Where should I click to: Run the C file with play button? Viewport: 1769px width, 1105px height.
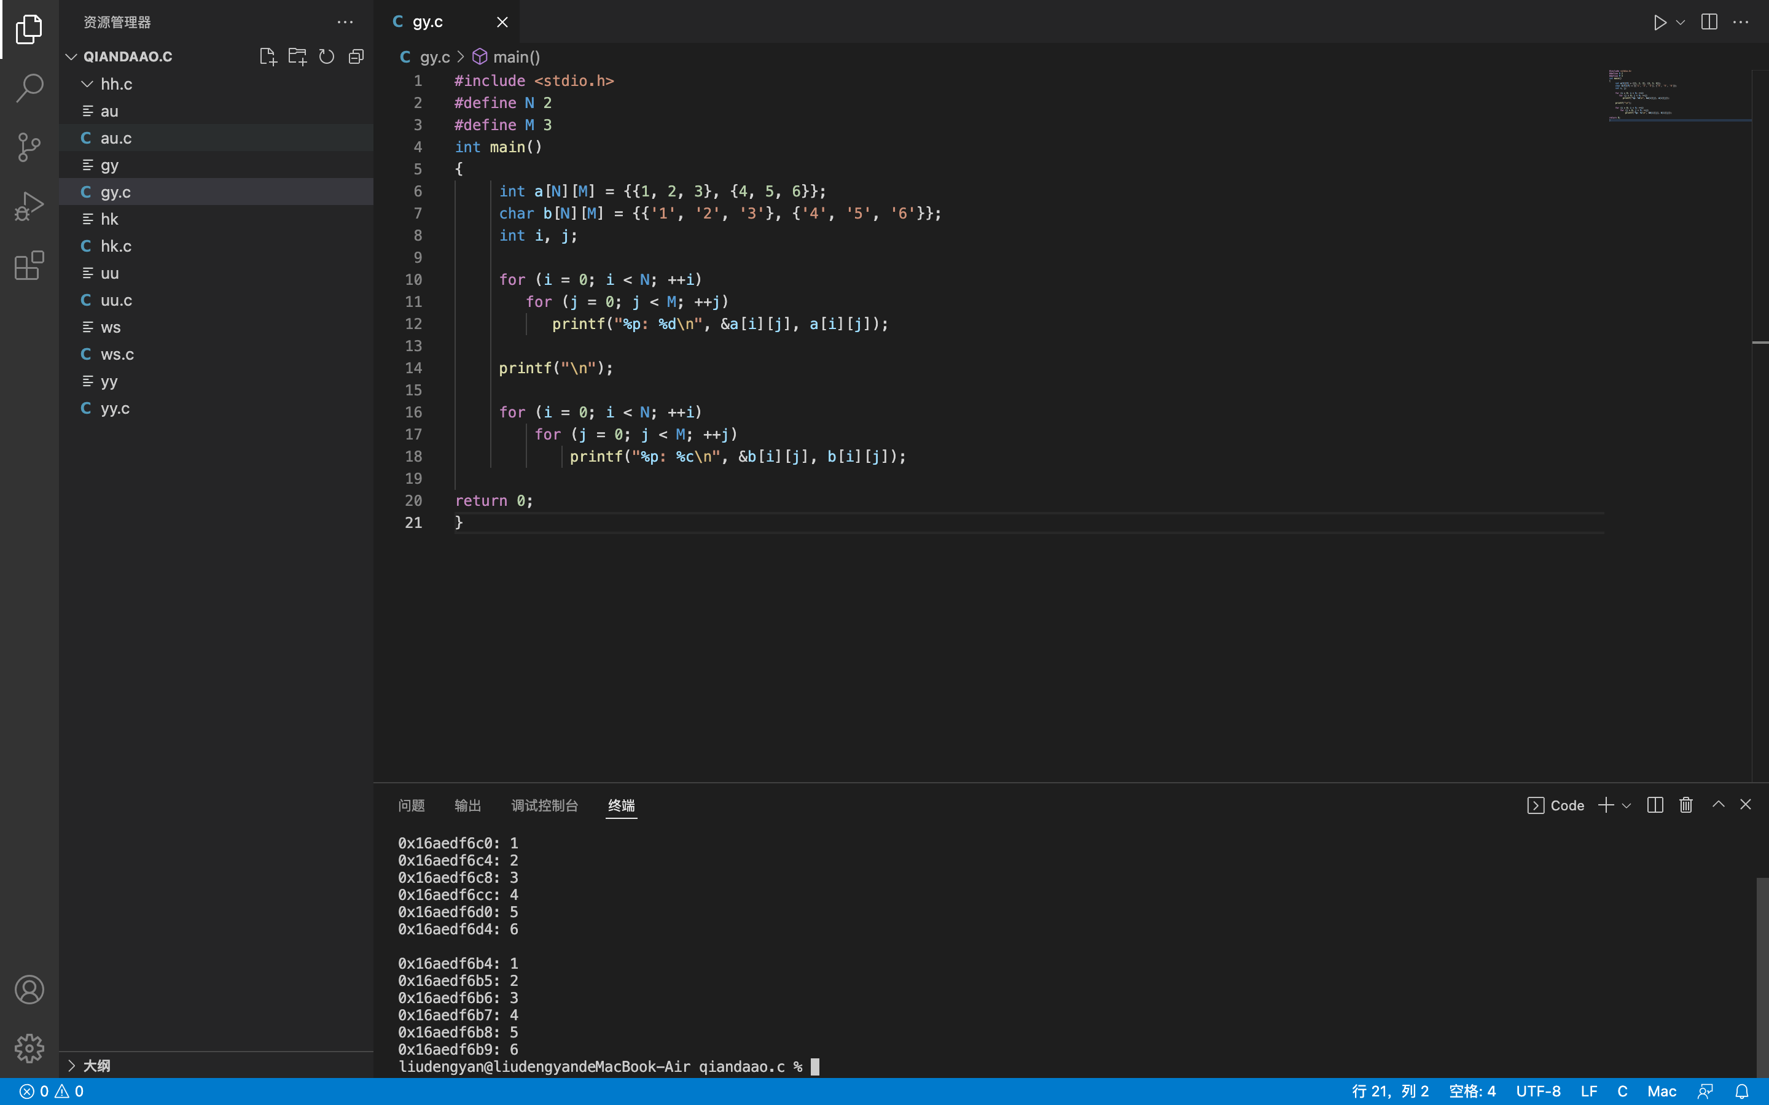(x=1659, y=22)
